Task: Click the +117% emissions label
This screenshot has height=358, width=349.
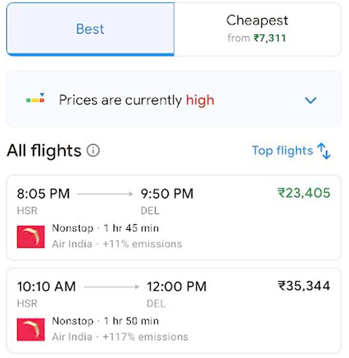Action: pos(145,336)
